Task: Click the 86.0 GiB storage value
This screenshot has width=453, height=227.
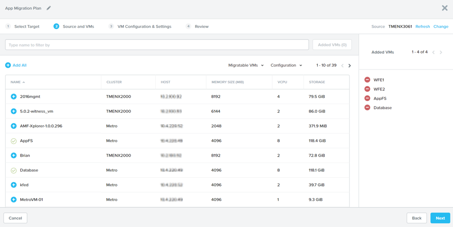Action: pyautogui.click(x=317, y=111)
